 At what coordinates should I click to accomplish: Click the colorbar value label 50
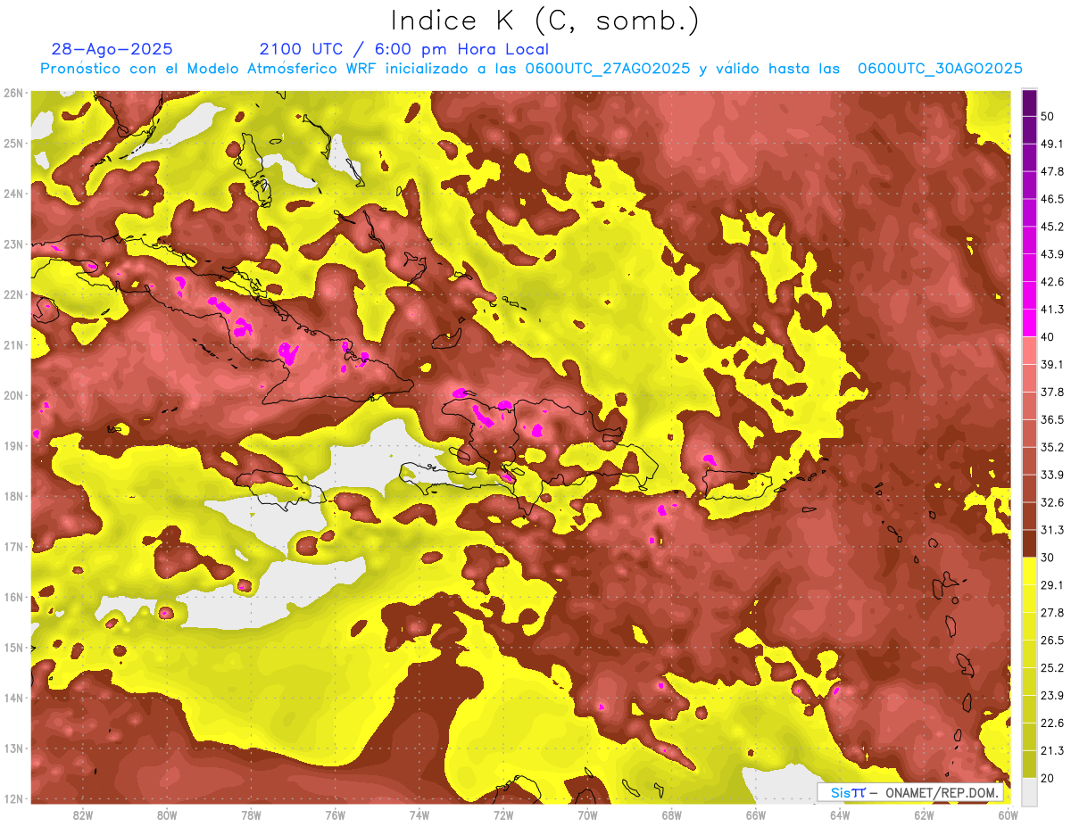1048,118
